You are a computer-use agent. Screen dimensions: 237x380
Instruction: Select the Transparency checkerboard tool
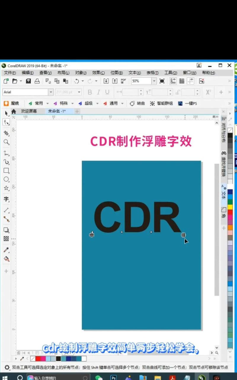7,239
